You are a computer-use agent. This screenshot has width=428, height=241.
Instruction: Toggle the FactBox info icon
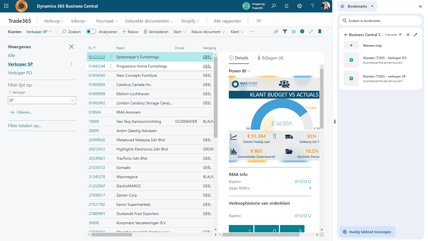pos(302,31)
